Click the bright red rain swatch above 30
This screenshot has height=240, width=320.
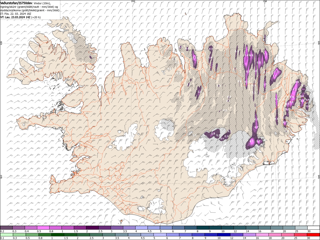pyautogui.click(x=313, y=235)
